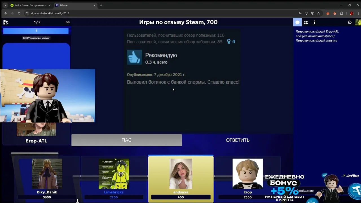Open SIGame settings gear
Image resolution: width=361 pixels, height=203 pixels.
(350, 22)
